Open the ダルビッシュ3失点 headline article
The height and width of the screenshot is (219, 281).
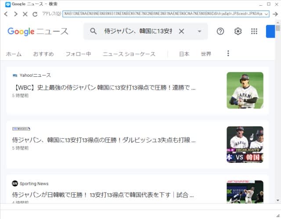pyautogui.click(x=104, y=140)
